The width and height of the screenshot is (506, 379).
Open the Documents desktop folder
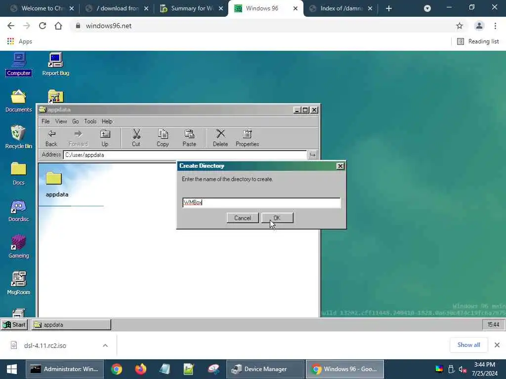coord(19,101)
